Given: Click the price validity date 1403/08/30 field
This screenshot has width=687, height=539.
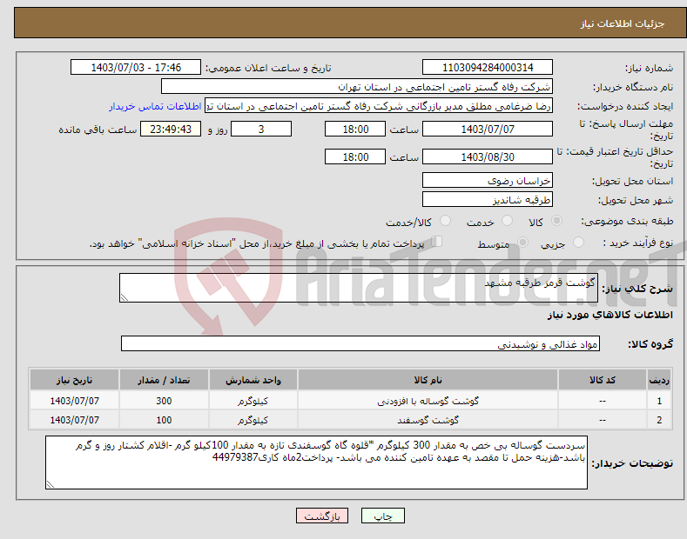Looking at the screenshot, I should click(x=488, y=156).
